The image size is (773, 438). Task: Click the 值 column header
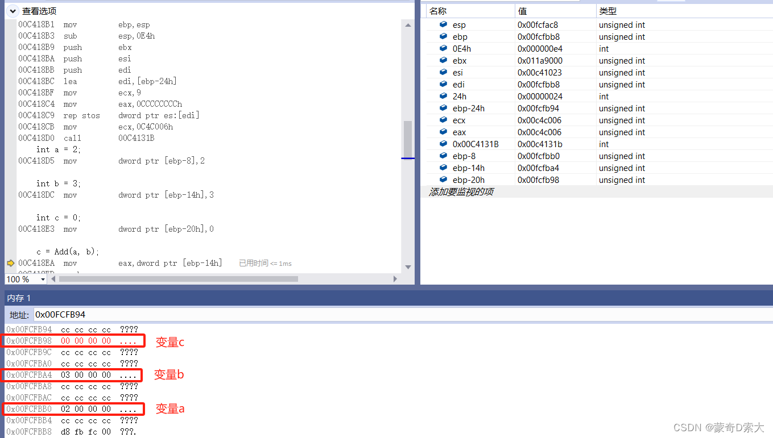click(x=556, y=11)
